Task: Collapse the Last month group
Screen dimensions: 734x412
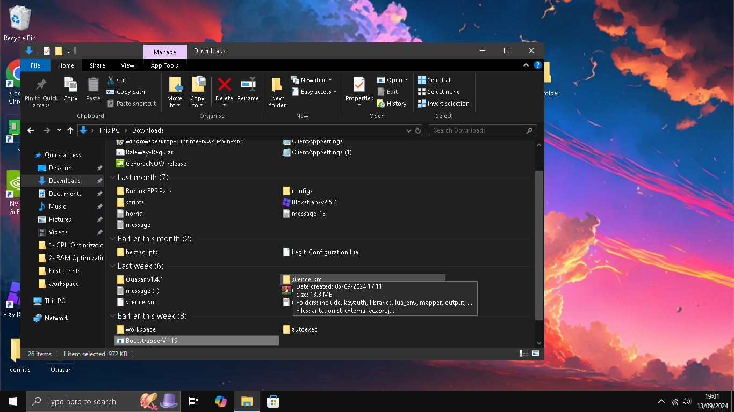Action: pyautogui.click(x=113, y=178)
